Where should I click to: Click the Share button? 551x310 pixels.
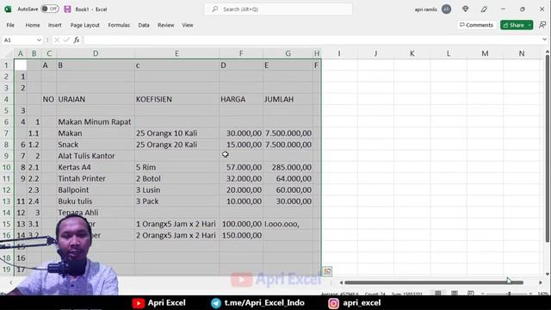tap(513, 25)
